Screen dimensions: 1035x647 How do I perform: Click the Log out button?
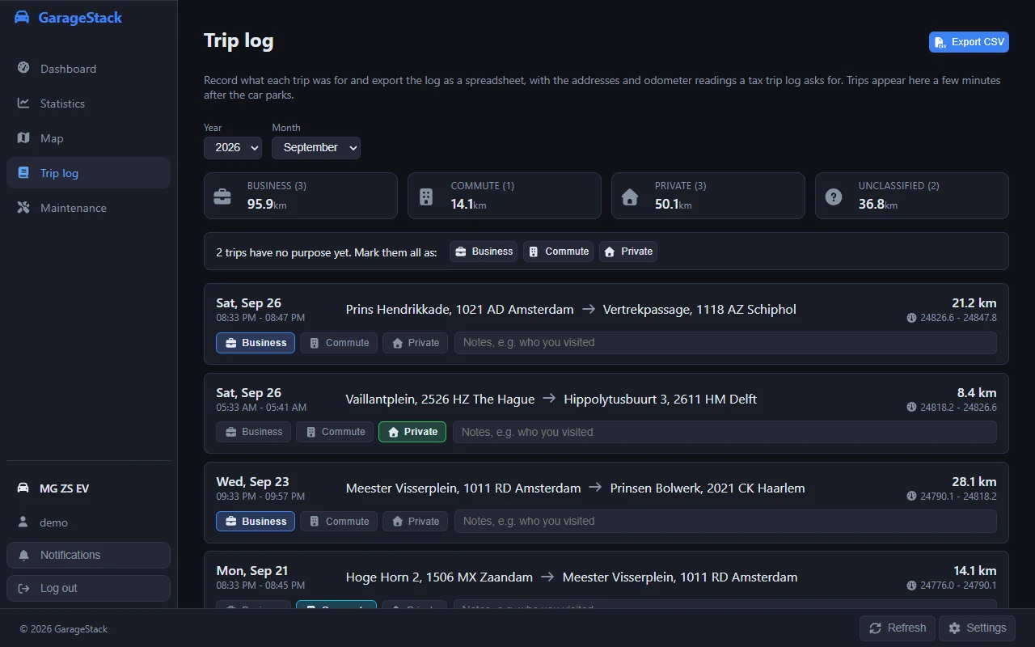click(x=88, y=588)
